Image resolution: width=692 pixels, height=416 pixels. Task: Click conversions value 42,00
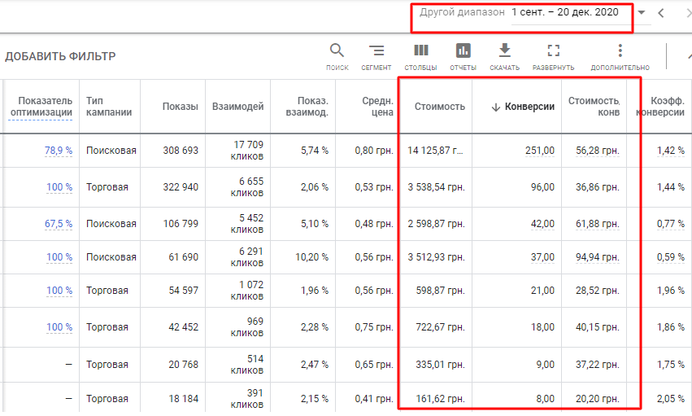pyautogui.click(x=542, y=224)
